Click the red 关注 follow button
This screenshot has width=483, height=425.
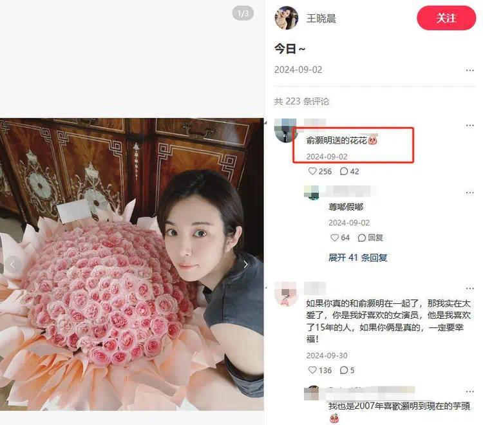[x=446, y=18]
